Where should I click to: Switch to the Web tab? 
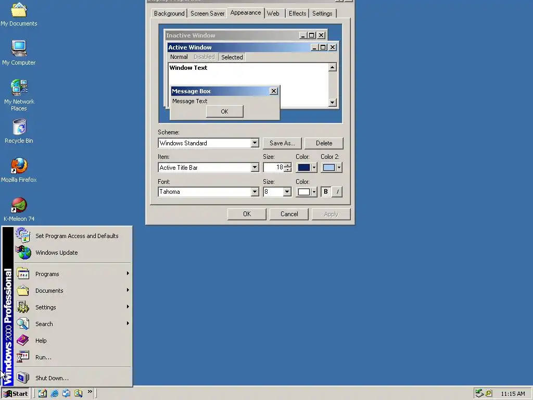[273, 13]
